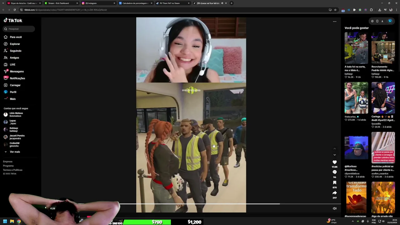Screen dimensions: 400x225
Task: Open the @Murilloso suggested video
Action: 356,147
